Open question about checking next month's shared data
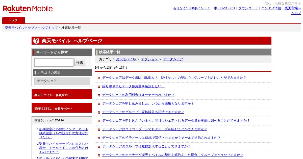303x159 pixels. coord(176,121)
